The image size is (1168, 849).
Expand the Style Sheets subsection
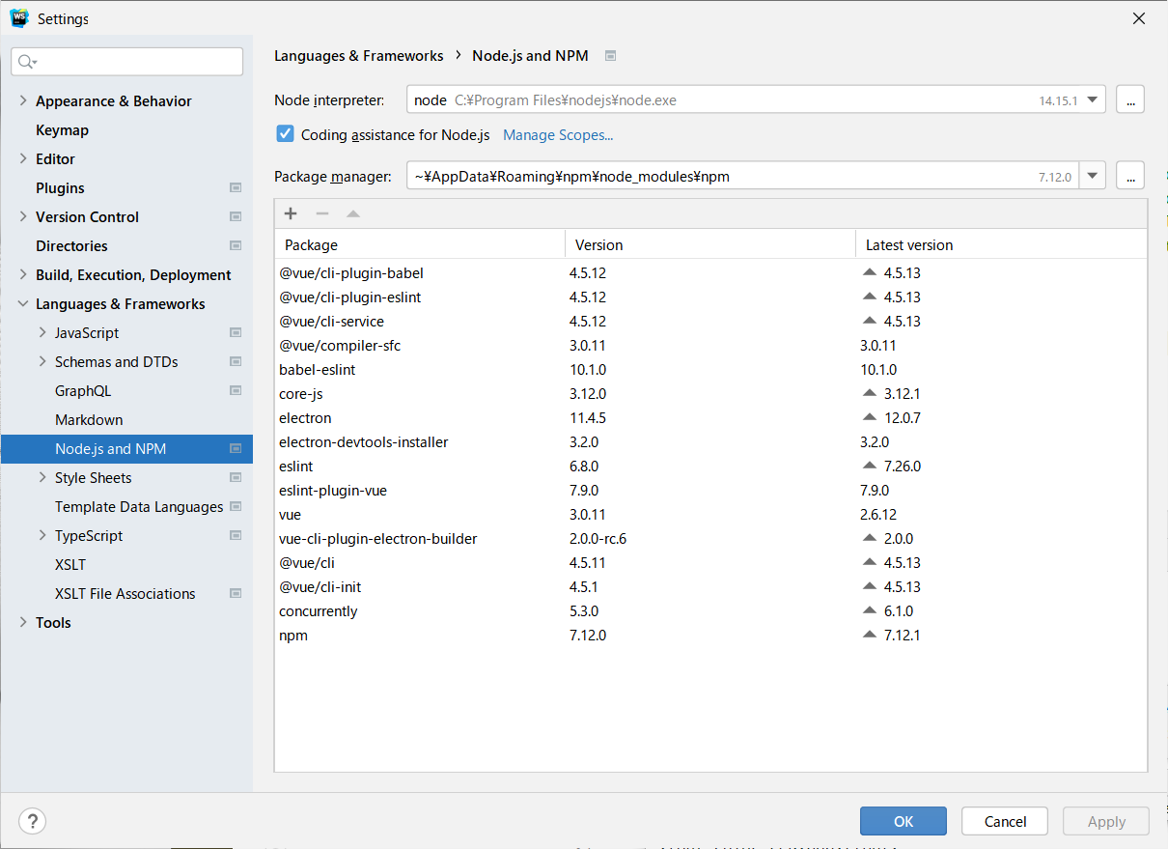42,478
